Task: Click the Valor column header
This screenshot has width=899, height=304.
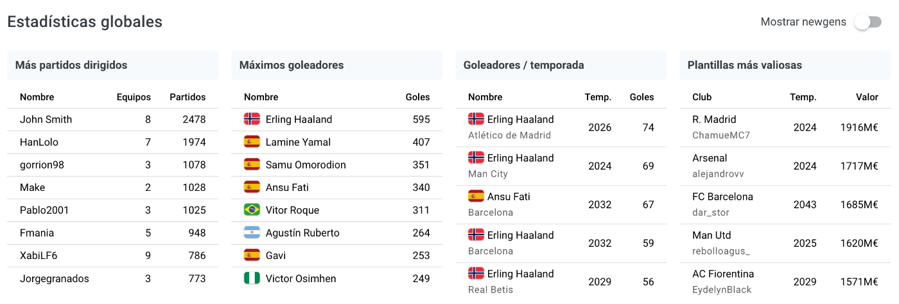Action: (867, 97)
